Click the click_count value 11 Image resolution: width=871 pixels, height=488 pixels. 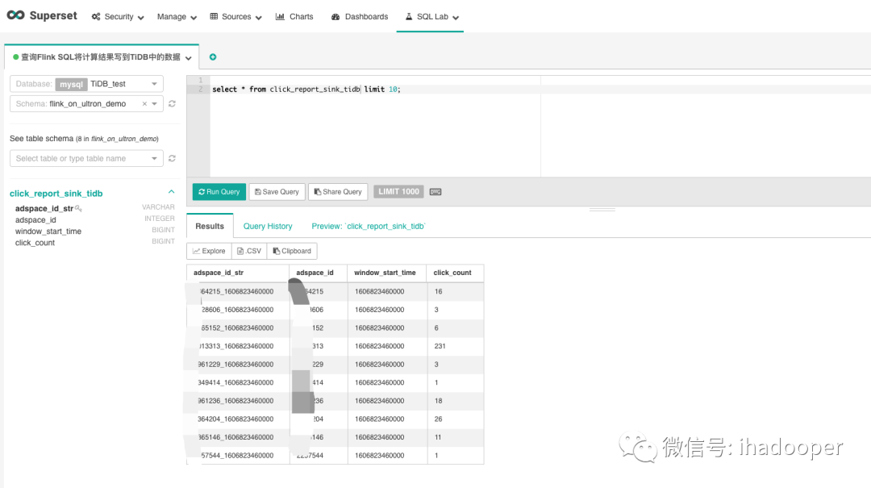pos(438,437)
